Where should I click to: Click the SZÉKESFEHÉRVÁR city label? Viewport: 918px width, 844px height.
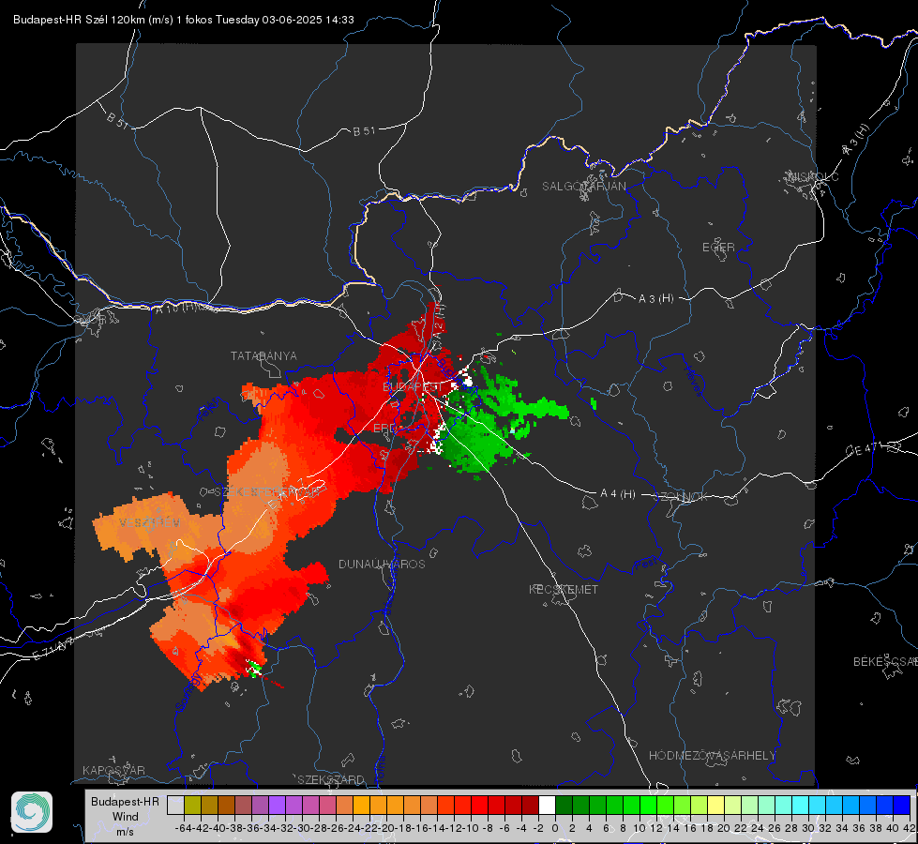tap(266, 492)
